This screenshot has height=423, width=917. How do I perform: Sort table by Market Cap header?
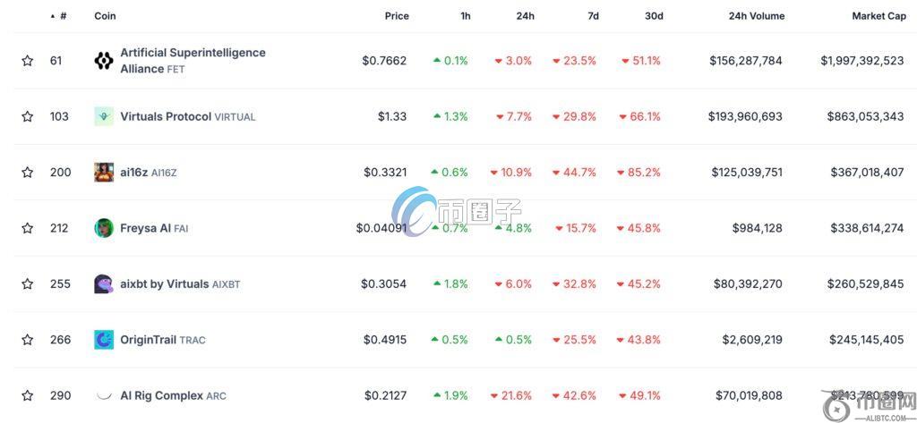coord(878,16)
